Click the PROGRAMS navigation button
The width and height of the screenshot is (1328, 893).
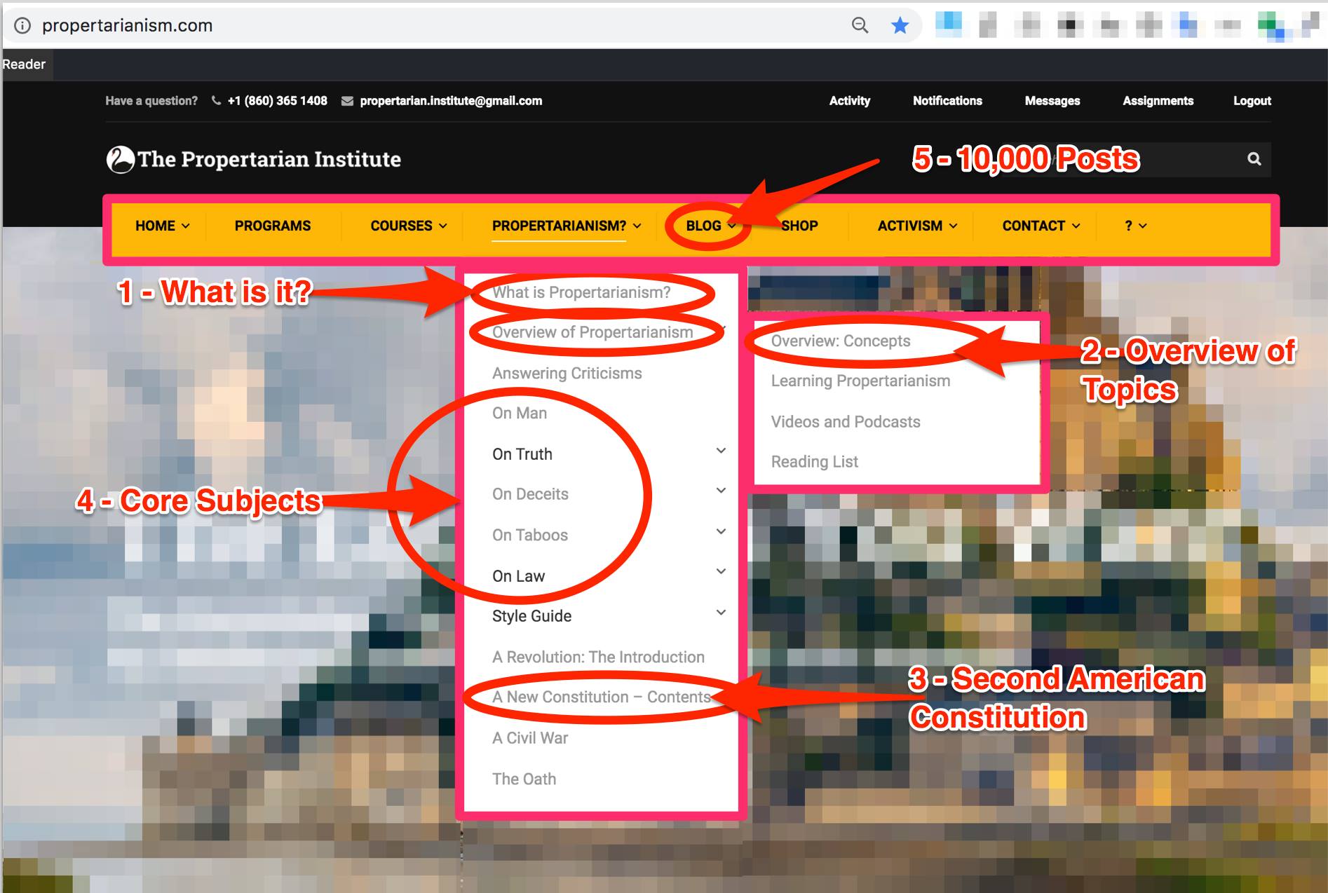coord(272,226)
